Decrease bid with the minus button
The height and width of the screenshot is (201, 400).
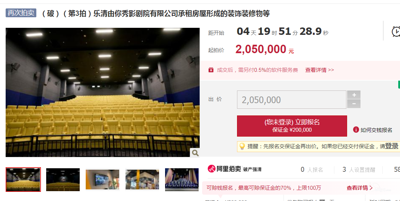(354, 104)
